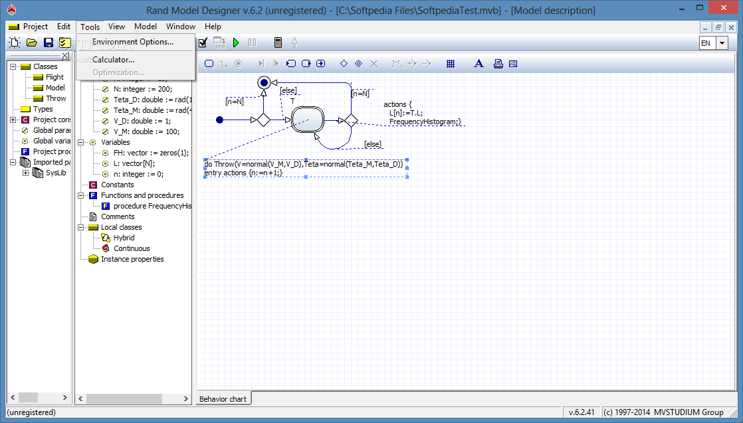743x423 pixels.
Task: Save the project with the floppy disk icon
Action: click(x=49, y=42)
